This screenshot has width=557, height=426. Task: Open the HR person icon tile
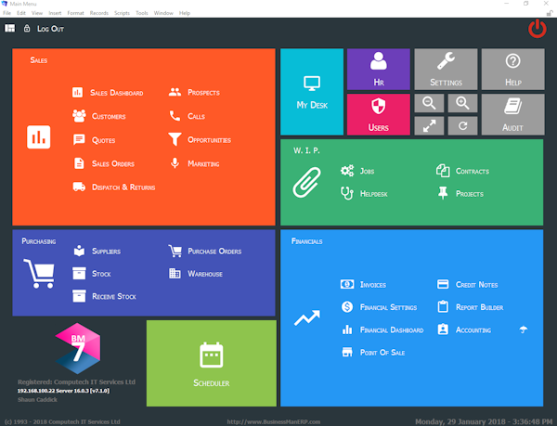point(379,70)
